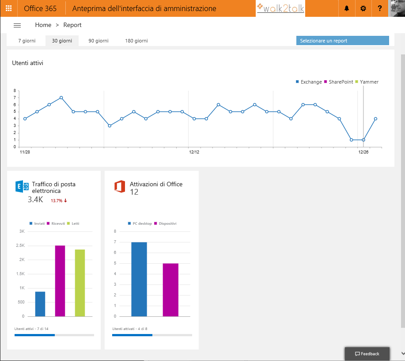Click the 3.4K mail traffic total
Image resolution: width=405 pixels, height=361 pixels.
35,200
